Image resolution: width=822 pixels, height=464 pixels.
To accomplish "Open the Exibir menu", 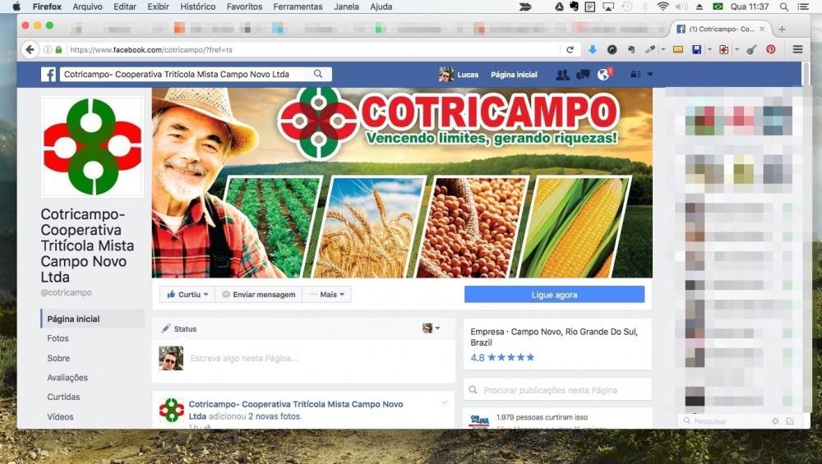I will point(158,7).
